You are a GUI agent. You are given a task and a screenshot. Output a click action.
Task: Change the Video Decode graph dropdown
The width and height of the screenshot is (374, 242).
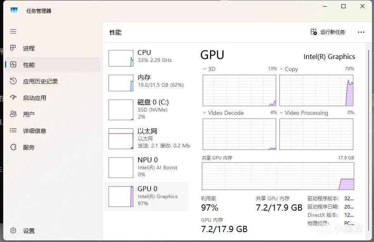click(205, 113)
